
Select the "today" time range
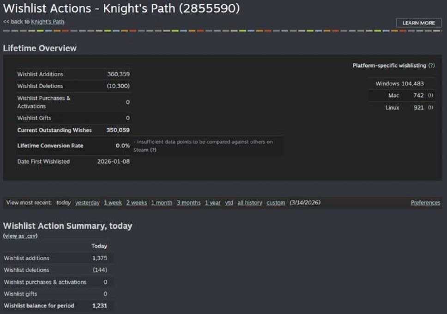pyautogui.click(x=64, y=202)
